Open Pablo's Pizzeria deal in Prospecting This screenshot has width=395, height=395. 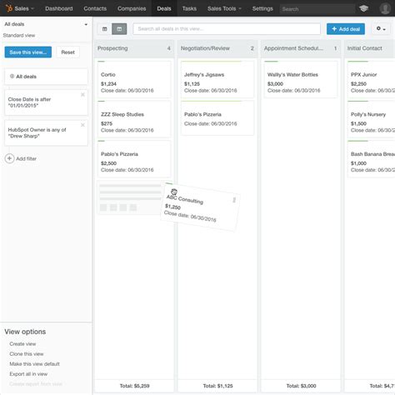tap(134, 159)
